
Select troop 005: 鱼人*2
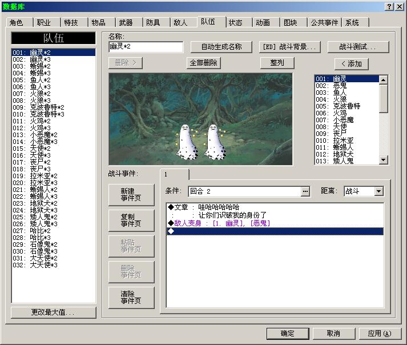tap(54, 80)
